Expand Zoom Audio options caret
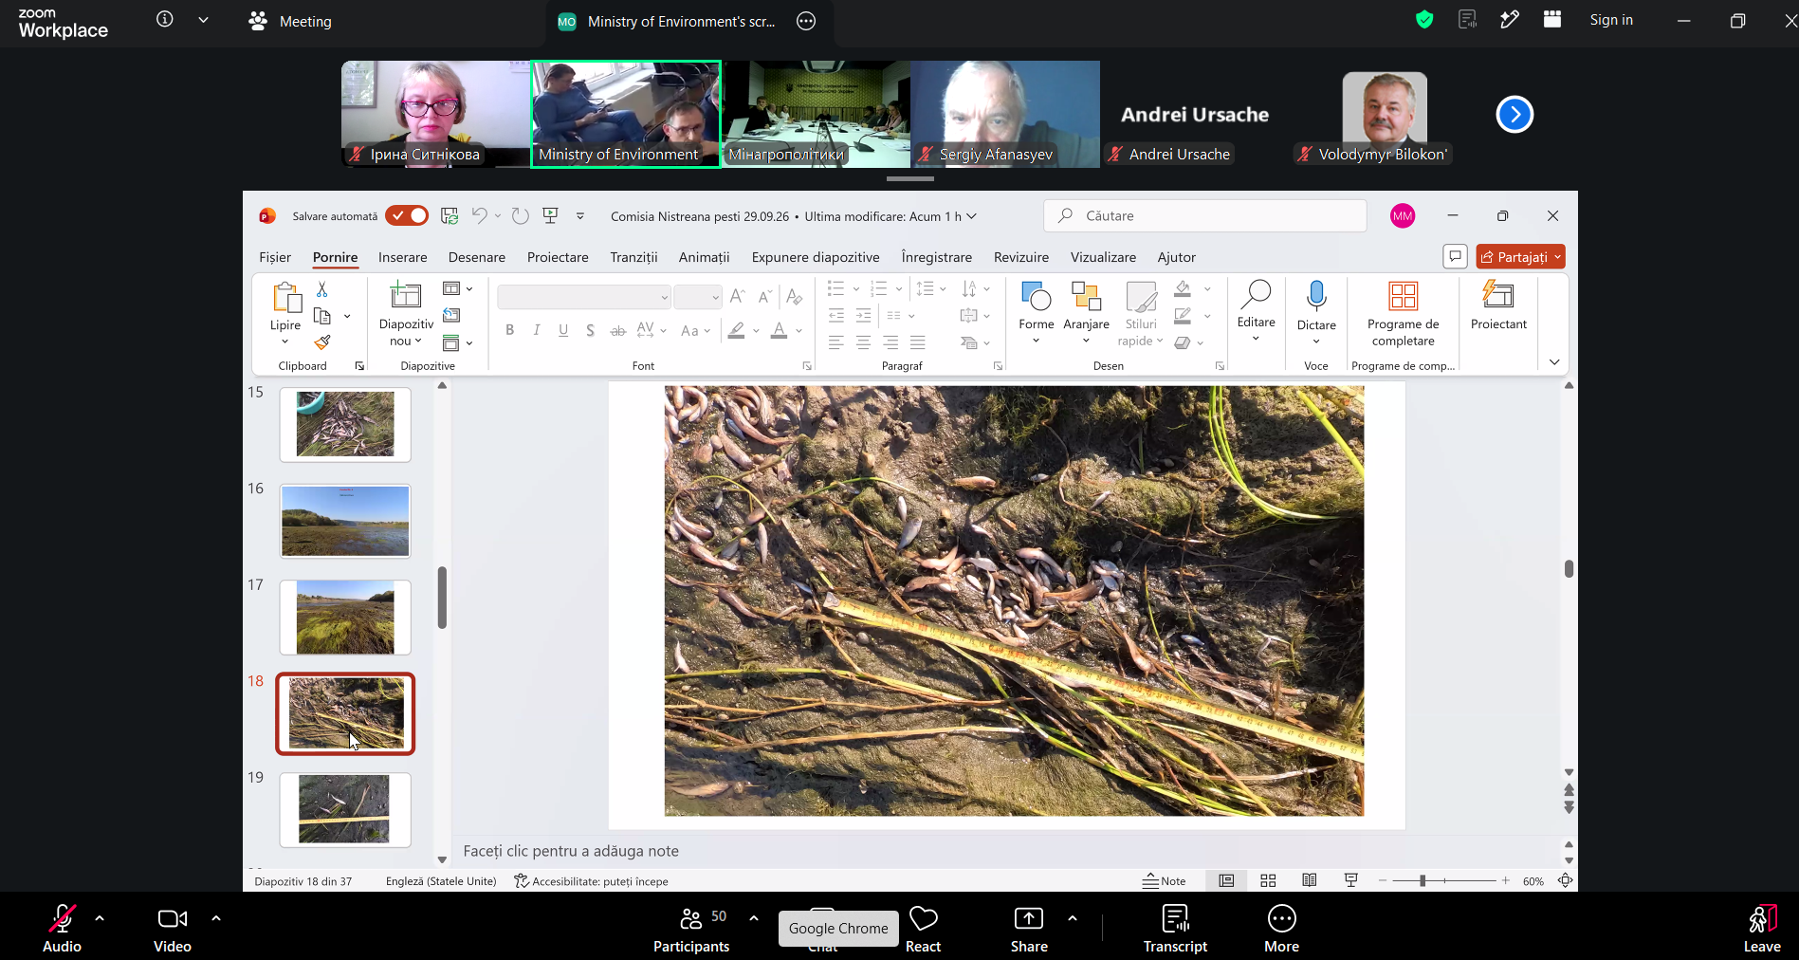Image resolution: width=1799 pixels, height=960 pixels. 100,918
